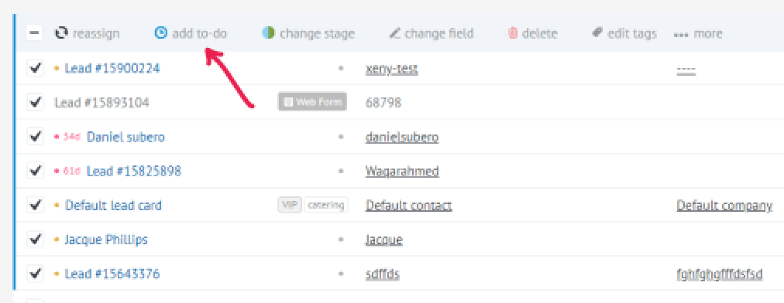This screenshot has height=303, width=784.
Task: Click the change stage pie icon
Action: pyautogui.click(x=269, y=33)
